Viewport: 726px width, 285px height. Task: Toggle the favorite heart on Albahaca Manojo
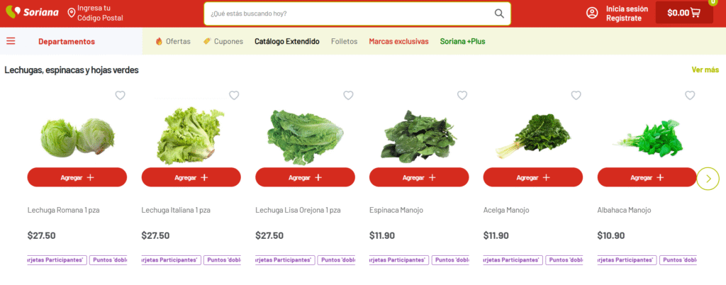pos(690,95)
